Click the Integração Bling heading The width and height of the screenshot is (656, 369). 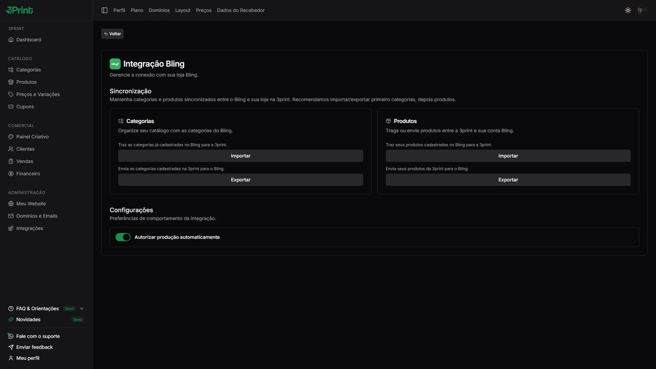[154, 64]
